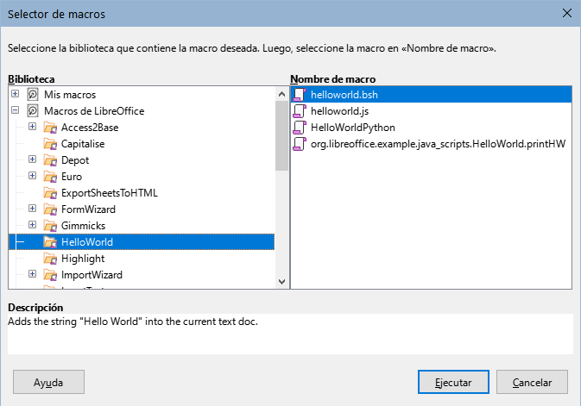Expand the Mis macros node
Viewport: 581px width, 406px height.
tap(16, 94)
